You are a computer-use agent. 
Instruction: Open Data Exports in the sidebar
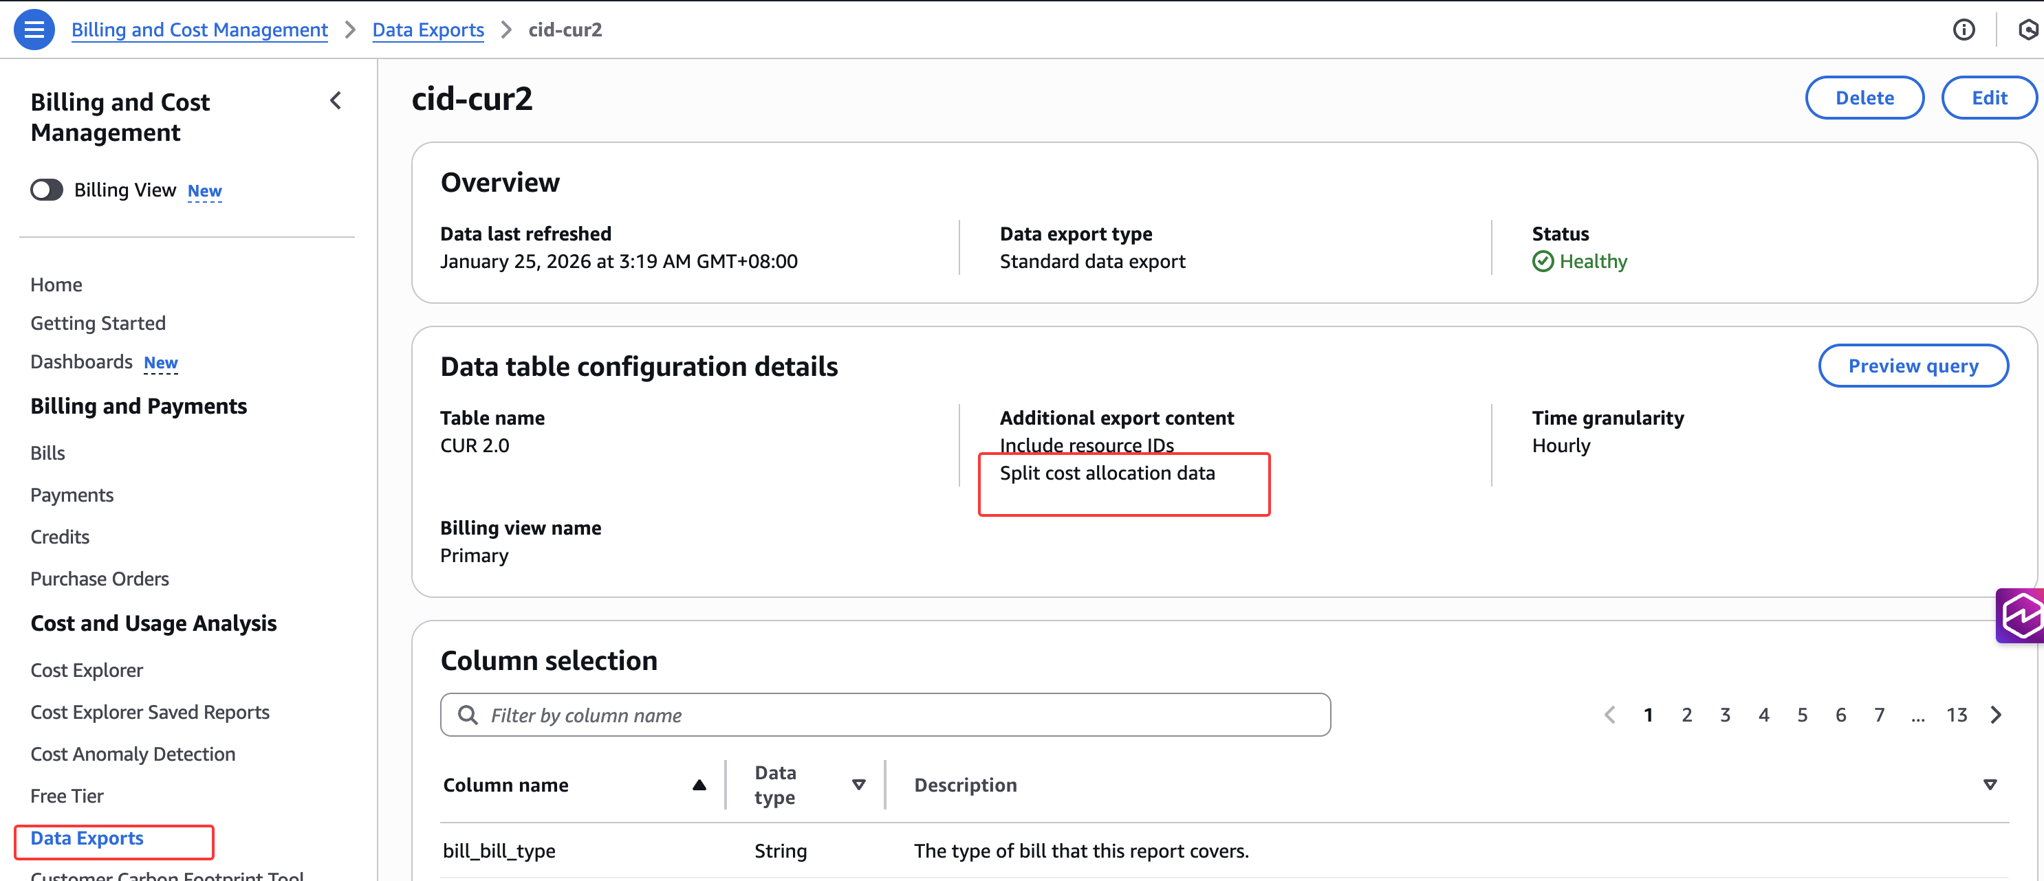87,838
